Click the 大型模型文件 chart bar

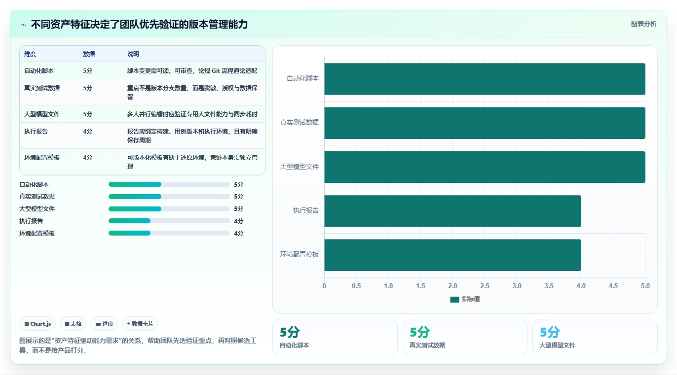485,167
